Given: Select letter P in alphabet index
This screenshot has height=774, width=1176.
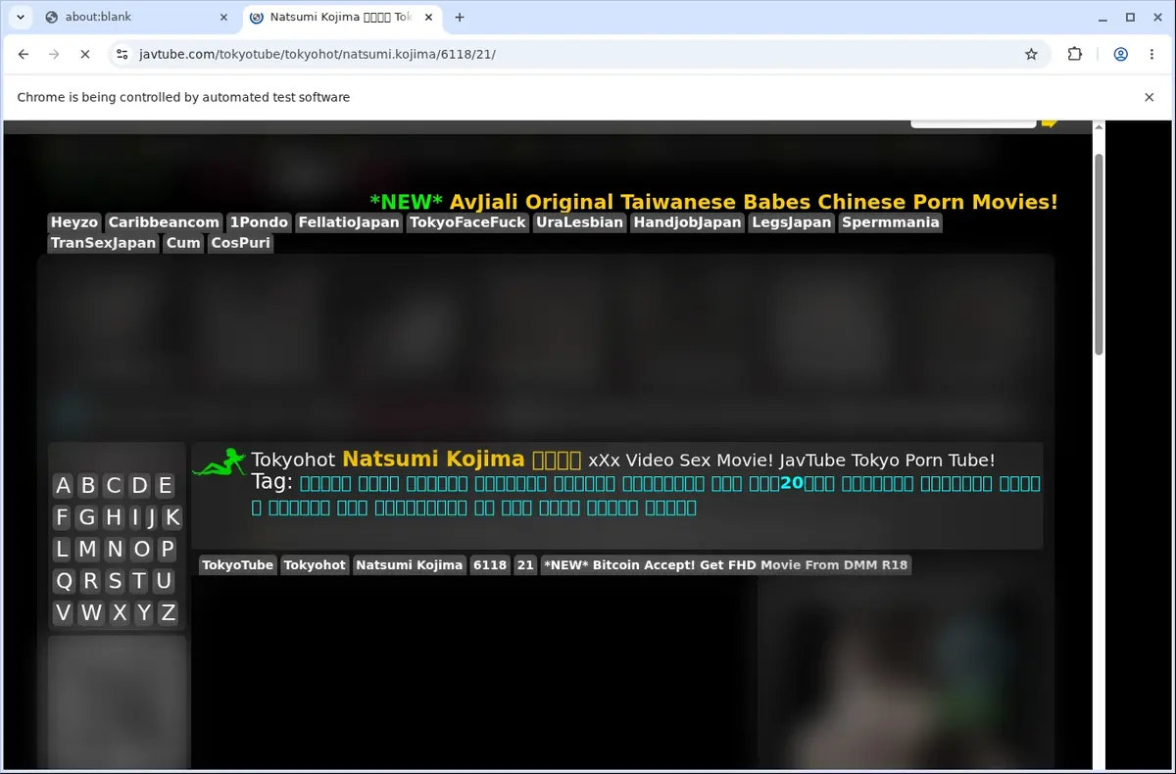Looking at the screenshot, I should tap(168, 549).
